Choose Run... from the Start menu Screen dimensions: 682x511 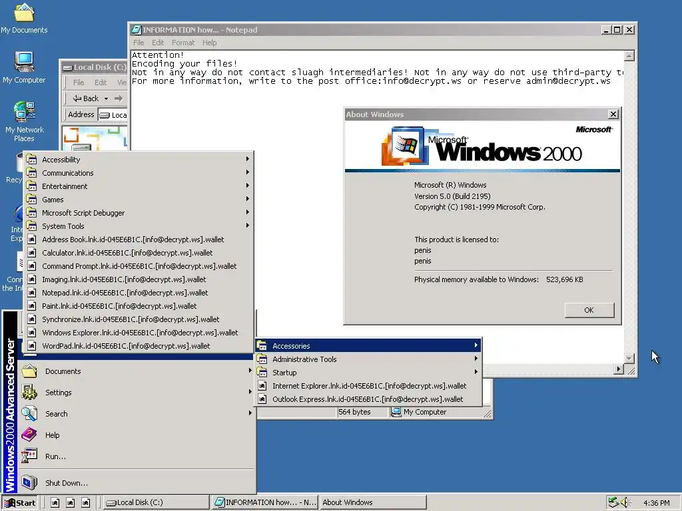pos(137,456)
